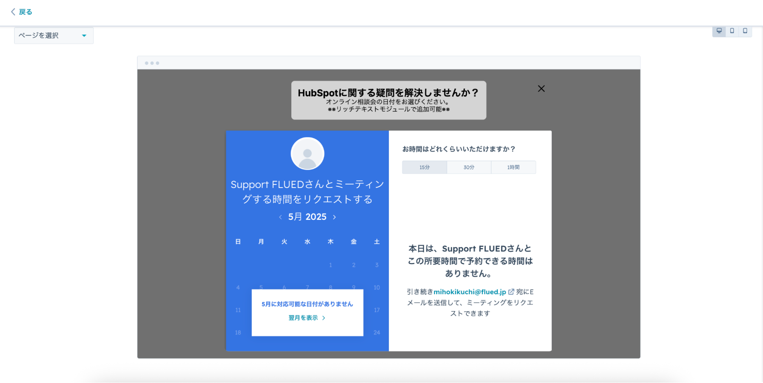Close the meeting popup with X
Viewport: 763px width, 383px height.
point(541,88)
